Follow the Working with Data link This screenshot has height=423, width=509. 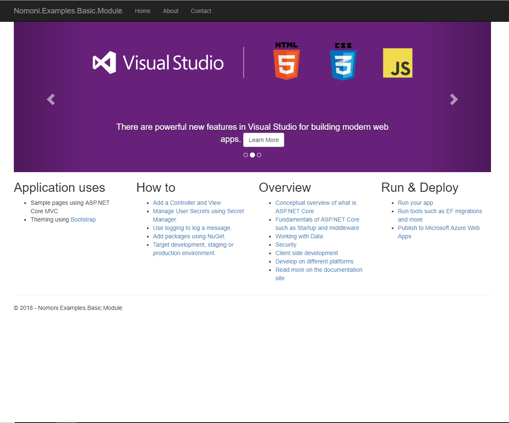coord(299,236)
